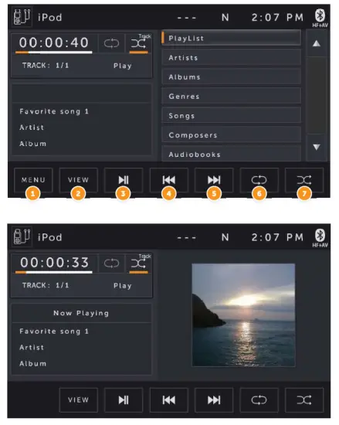Click the sunset album artwork
Image resolution: width=339 pixels, height=425 pixels.
[243, 315]
